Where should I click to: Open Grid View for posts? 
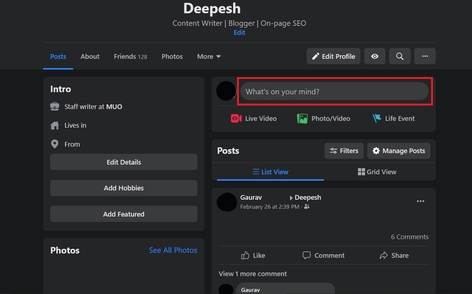click(x=377, y=172)
